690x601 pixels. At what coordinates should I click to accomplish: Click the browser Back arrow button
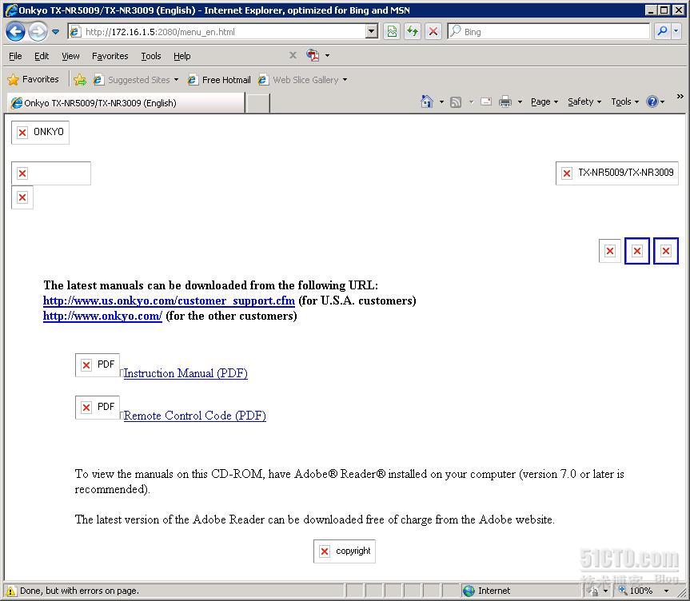coord(16,32)
